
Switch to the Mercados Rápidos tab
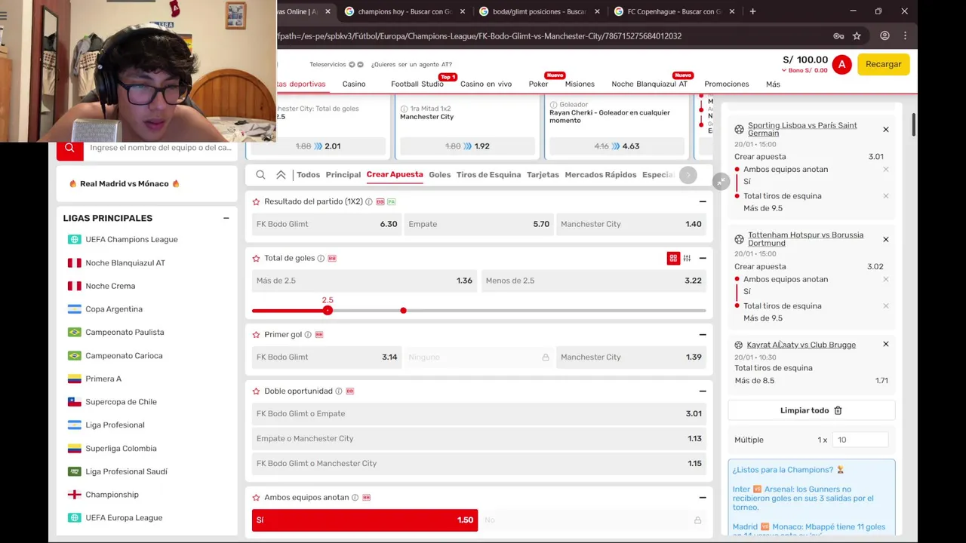point(601,175)
